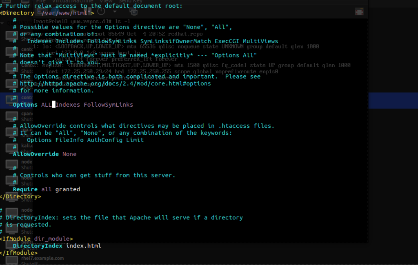418x265 pixels.
Task: Click the /var/www/html directory path
Action: (64, 13)
